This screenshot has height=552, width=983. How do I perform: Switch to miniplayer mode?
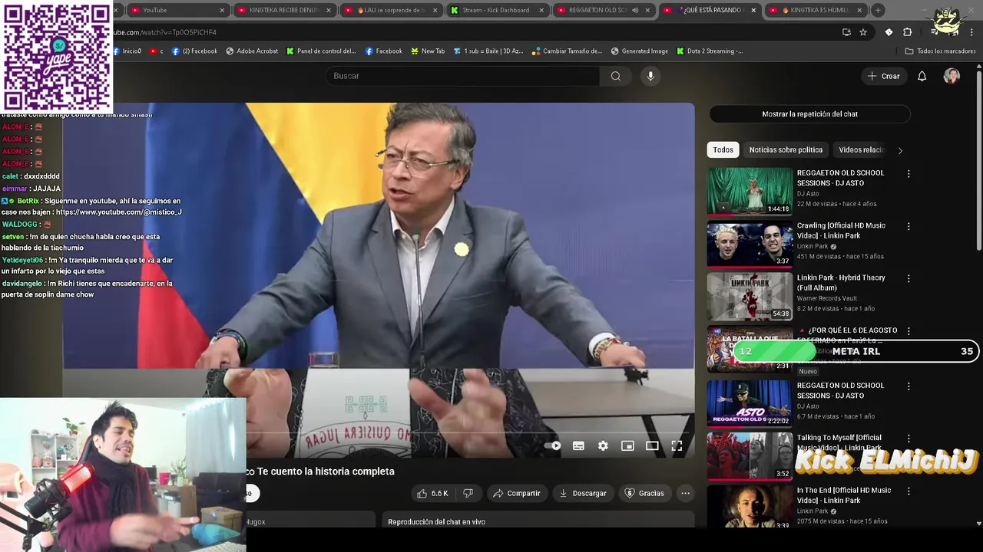click(627, 445)
